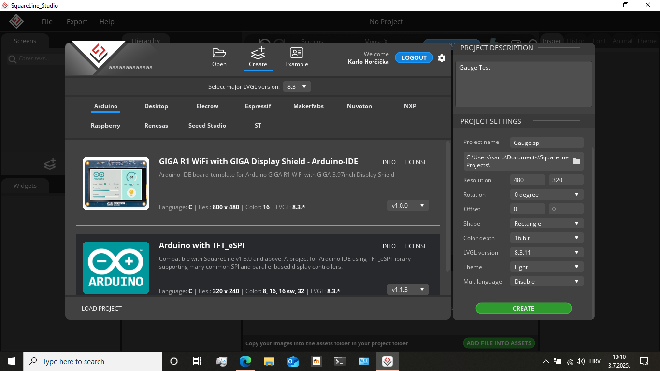Click the project description text area

pyautogui.click(x=523, y=84)
